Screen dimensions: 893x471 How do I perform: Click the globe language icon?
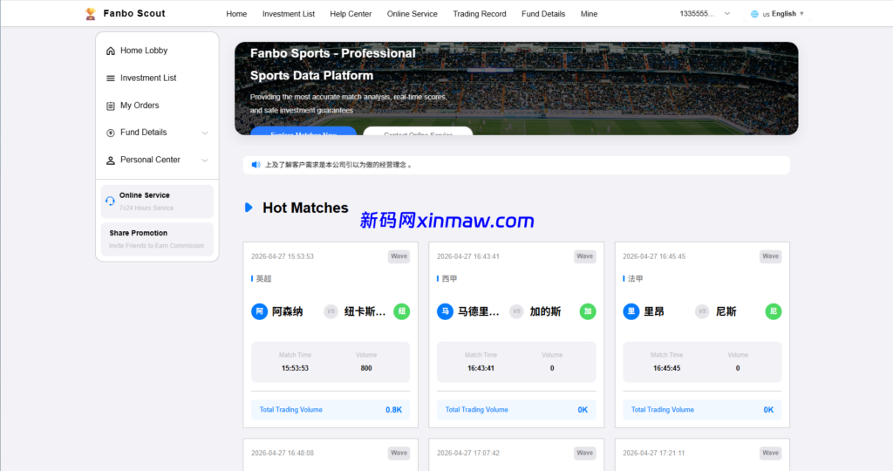(754, 14)
